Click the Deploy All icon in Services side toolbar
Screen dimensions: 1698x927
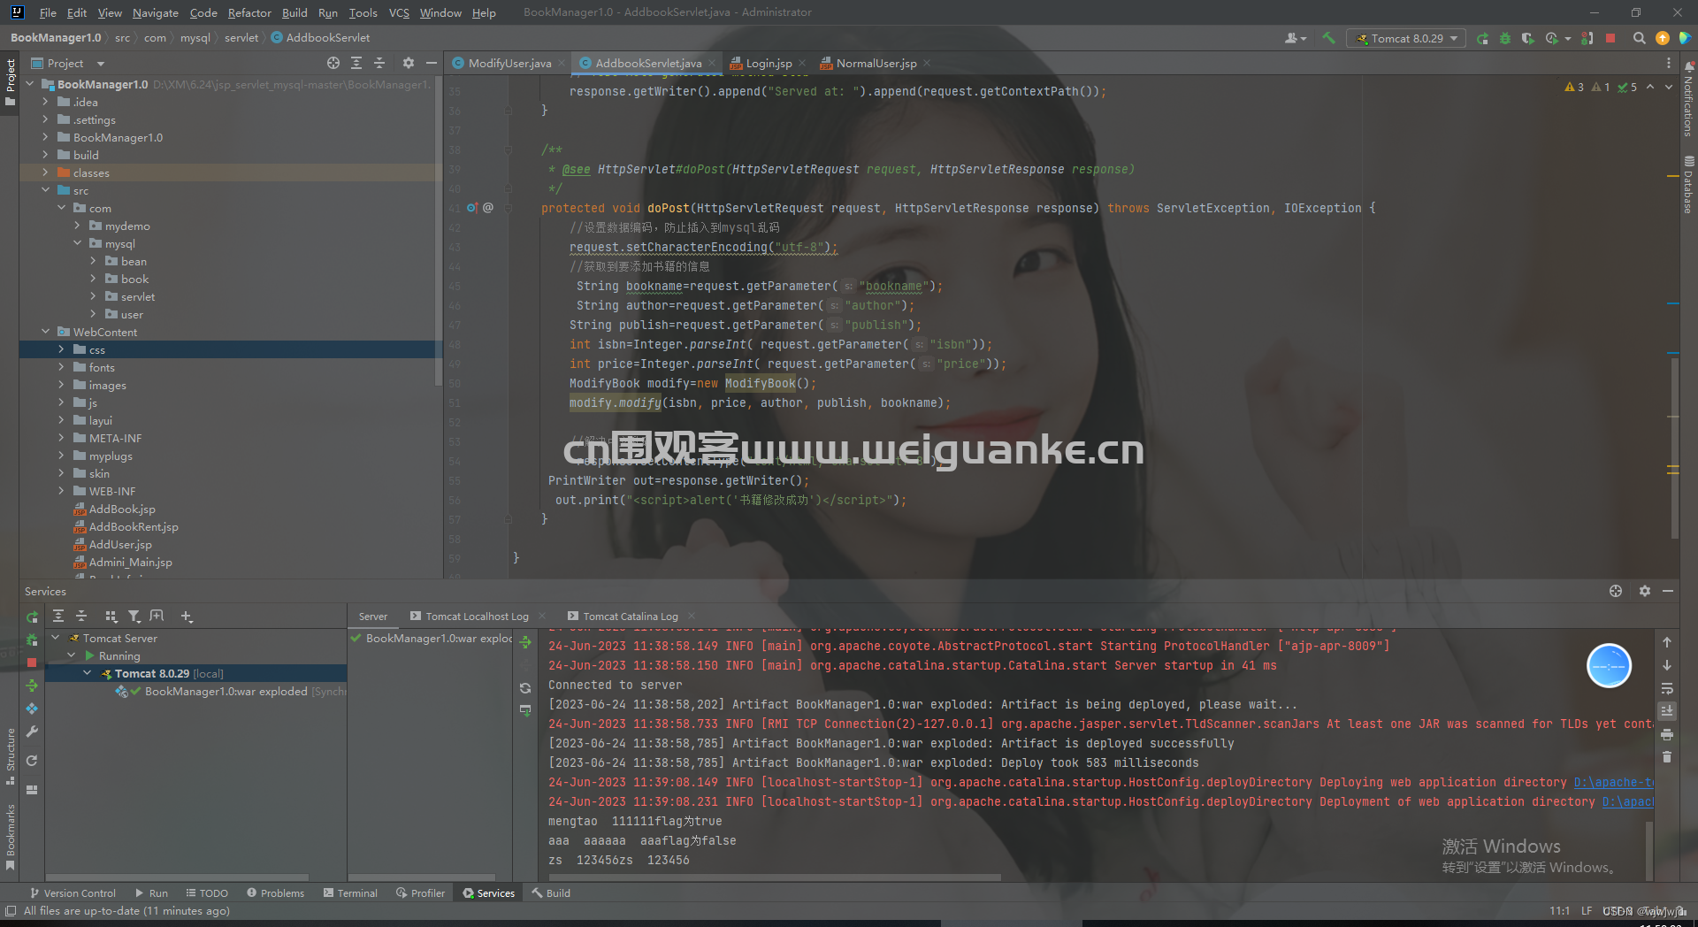tap(32, 686)
